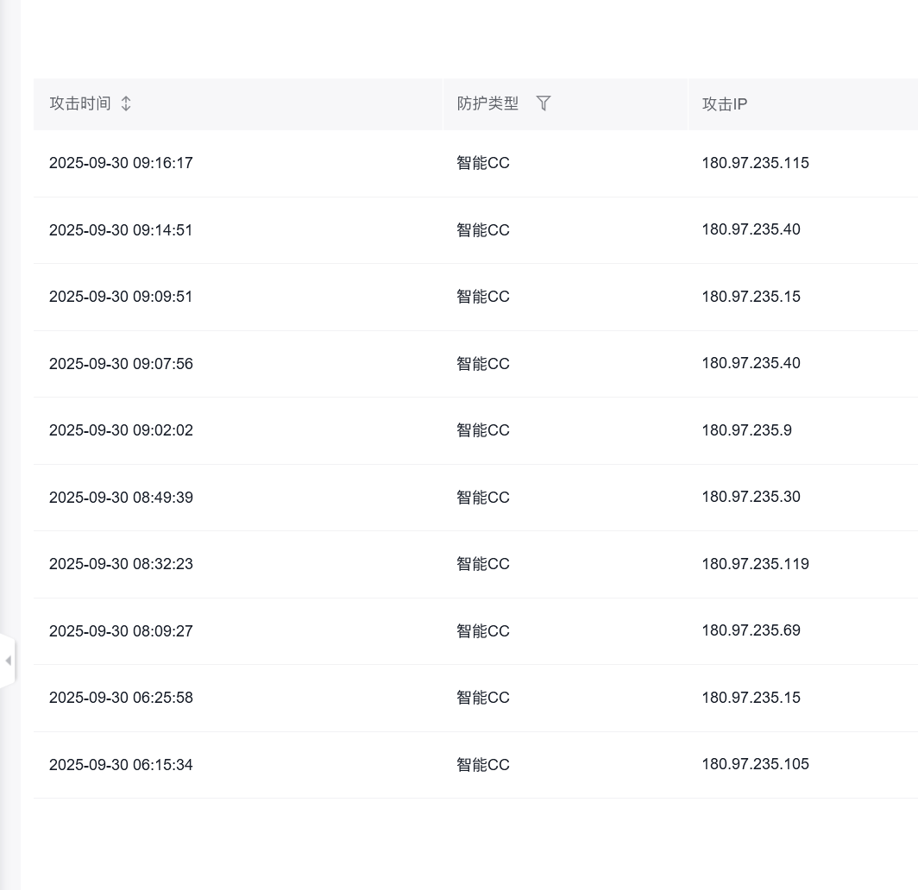Select attack IP 180.97.235.69
Screen dimensions: 918x890
[x=751, y=630]
